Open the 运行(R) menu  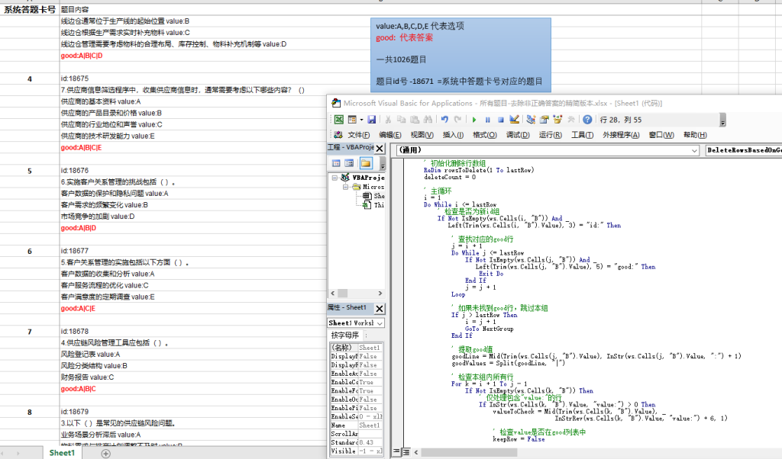(x=550, y=135)
